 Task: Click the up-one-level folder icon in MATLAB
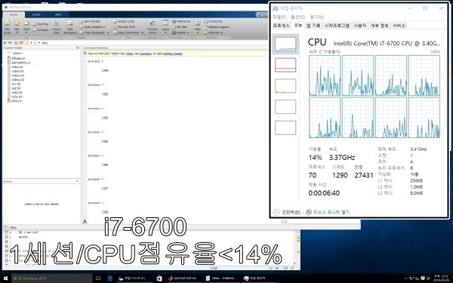pyautogui.click(x=16, y=43)
